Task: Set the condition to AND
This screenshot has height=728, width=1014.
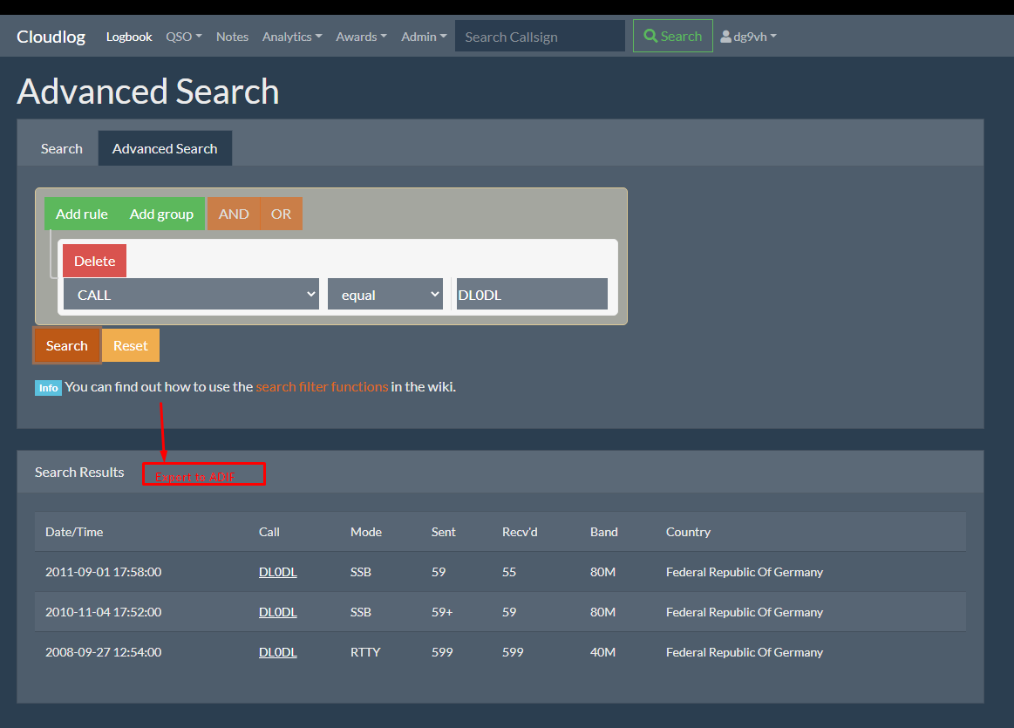Action: tap(234, 214)
